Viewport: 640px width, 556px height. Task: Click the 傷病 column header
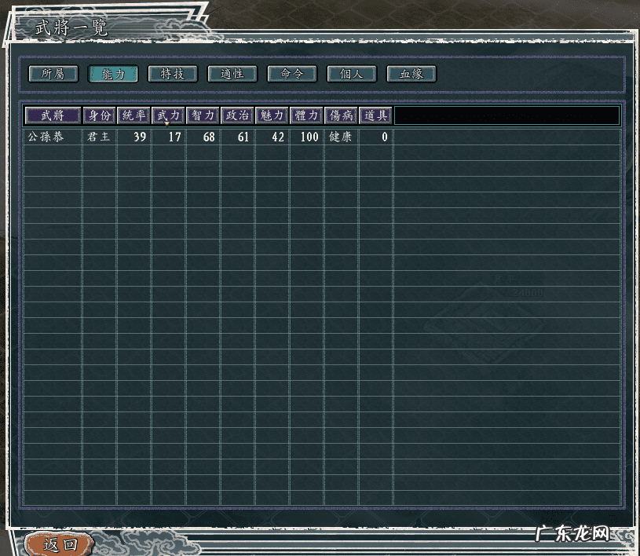tap(341, 115)
